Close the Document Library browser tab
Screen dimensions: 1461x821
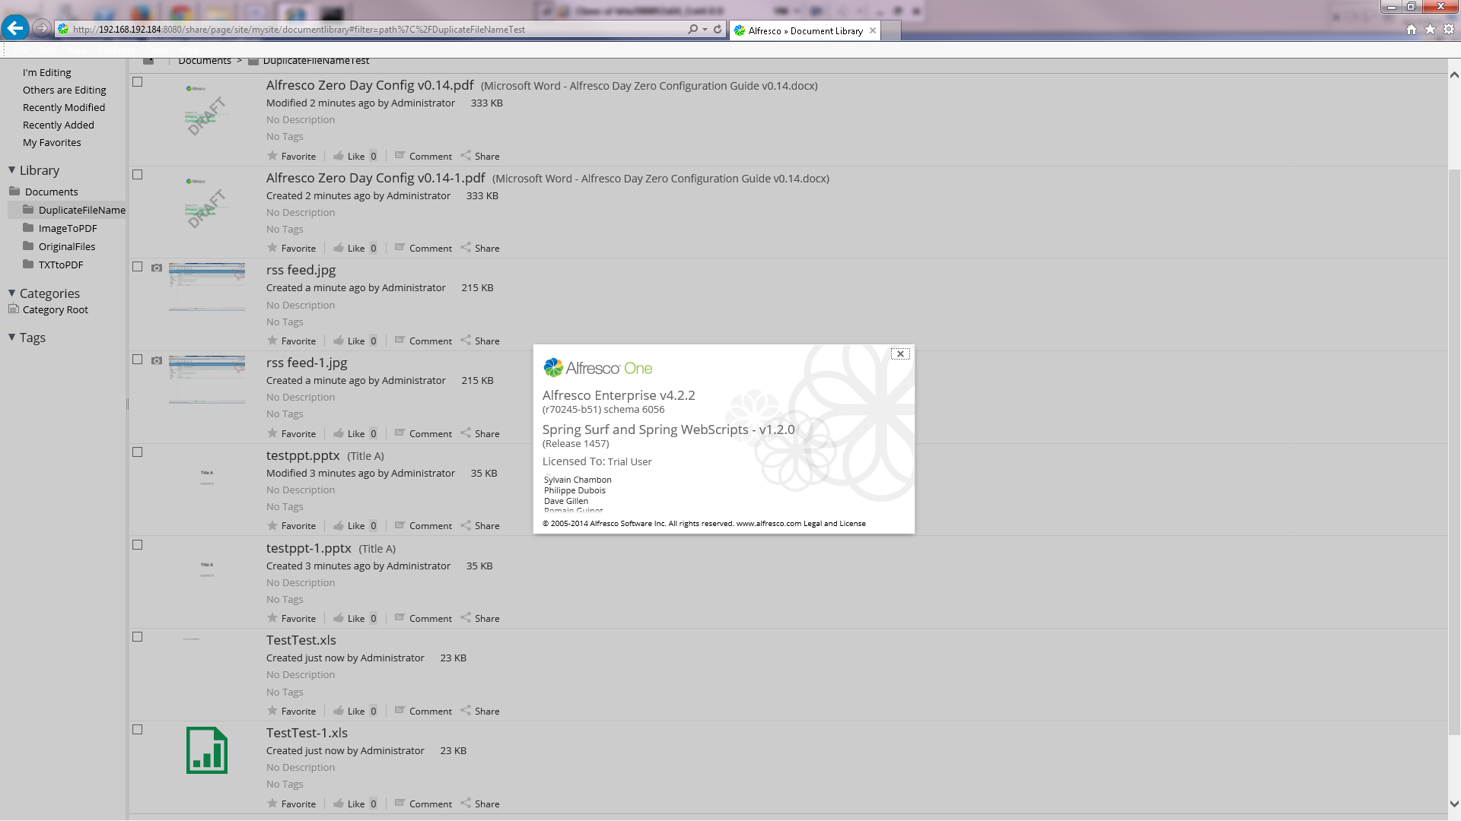click(x=873, y=30)
